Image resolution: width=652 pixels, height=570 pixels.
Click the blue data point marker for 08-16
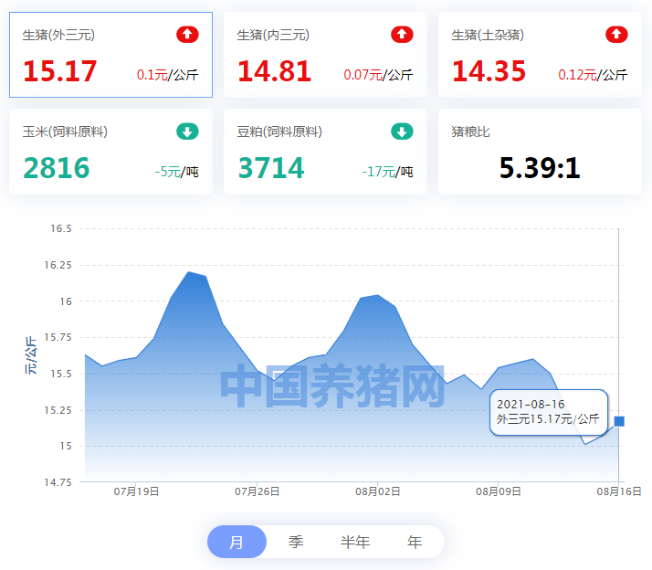point(619,421)
